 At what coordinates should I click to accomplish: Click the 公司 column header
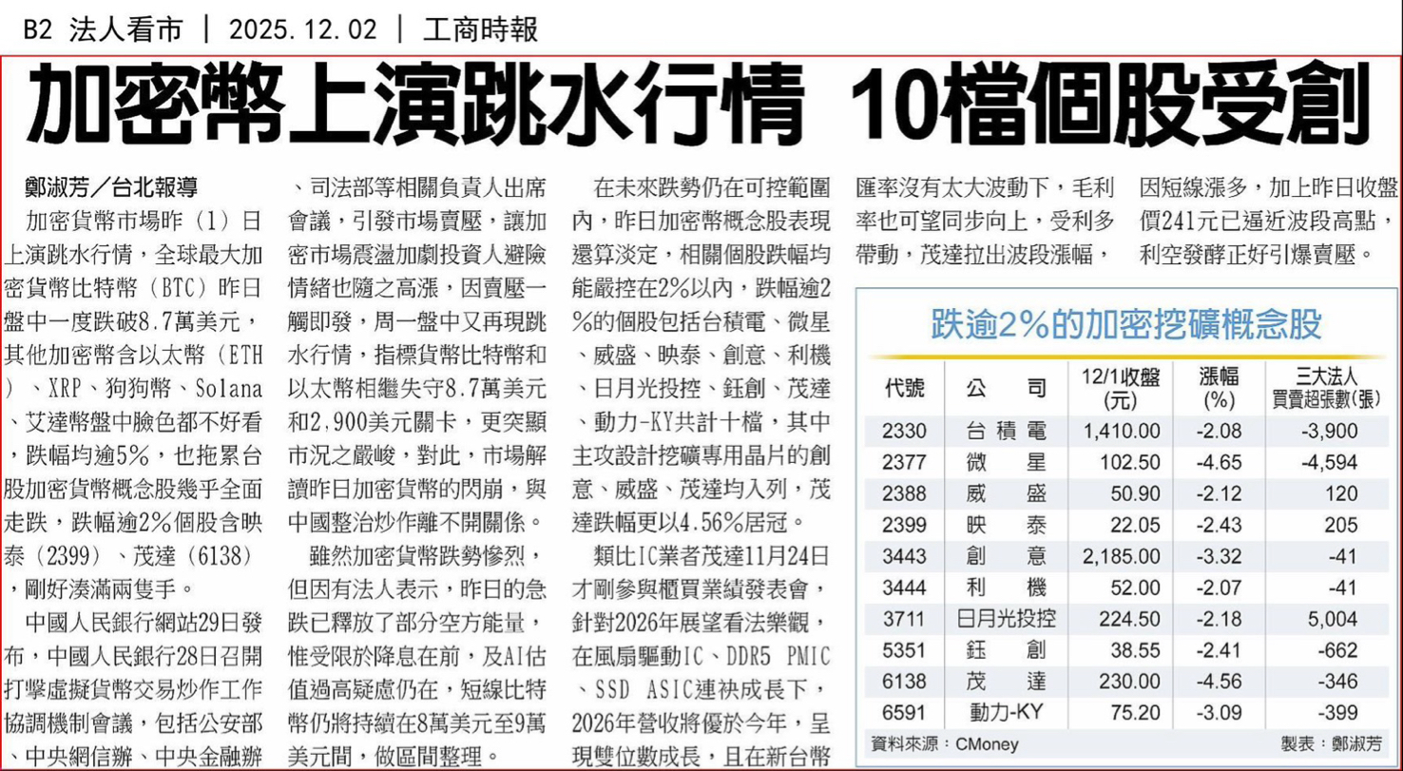click(x=1007, y=388)
